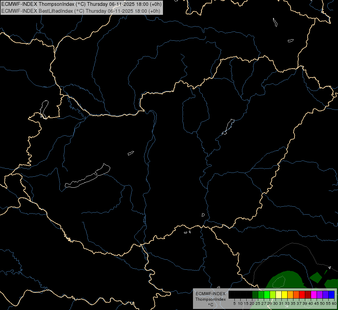Pick the violet 50-55 legend swatch
338x310 pixels.
tap(325, 295)
